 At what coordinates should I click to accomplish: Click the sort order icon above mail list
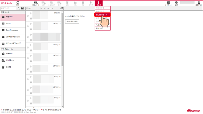(62, 8)
